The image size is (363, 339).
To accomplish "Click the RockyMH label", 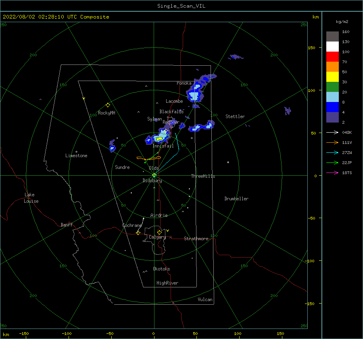I will tap(106, 113).
